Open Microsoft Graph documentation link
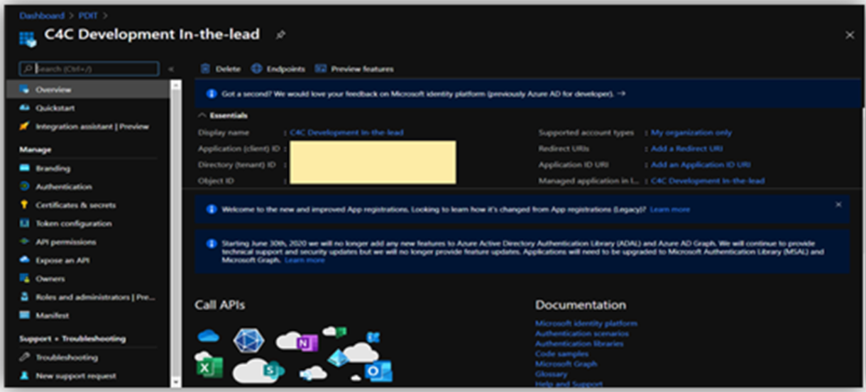This screenshot has height=392, width=866. click(x=566, y=364)
